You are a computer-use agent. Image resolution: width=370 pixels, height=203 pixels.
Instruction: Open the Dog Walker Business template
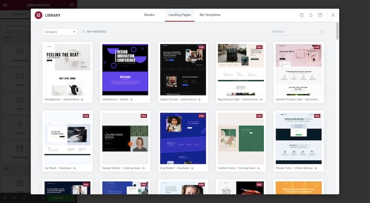(x=183, y=141)
